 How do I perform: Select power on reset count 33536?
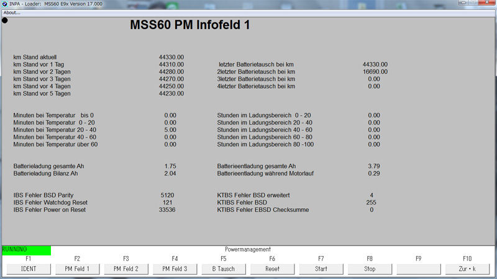pyautogui.click(x=167, y=210)
